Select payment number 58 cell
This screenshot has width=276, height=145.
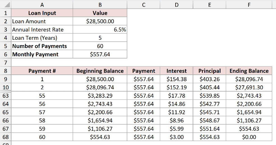(x=42, y=120)
